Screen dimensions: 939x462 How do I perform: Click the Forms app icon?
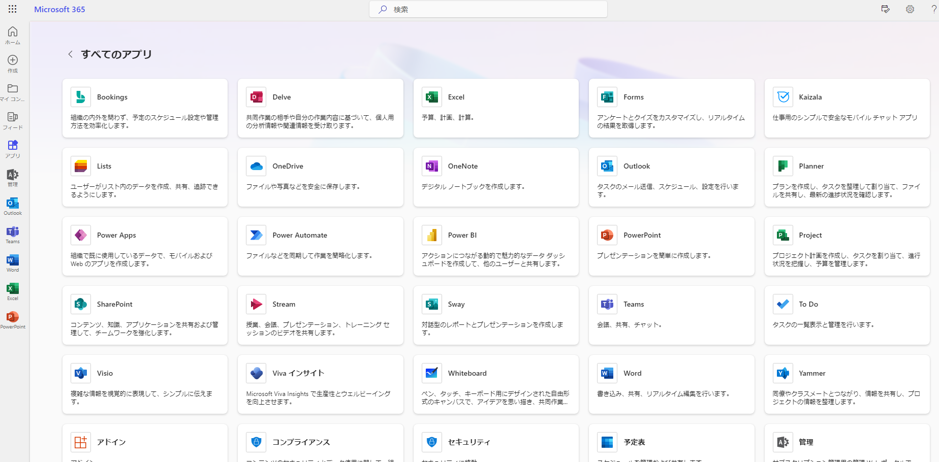(607, 97)
